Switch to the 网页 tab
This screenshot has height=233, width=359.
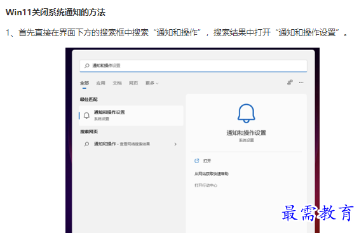click(x=133, y=83)
